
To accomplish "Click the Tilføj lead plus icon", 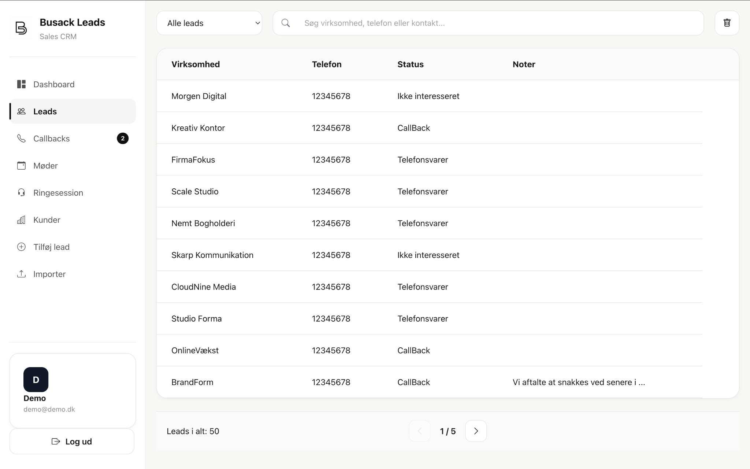I will pos(21,247).
